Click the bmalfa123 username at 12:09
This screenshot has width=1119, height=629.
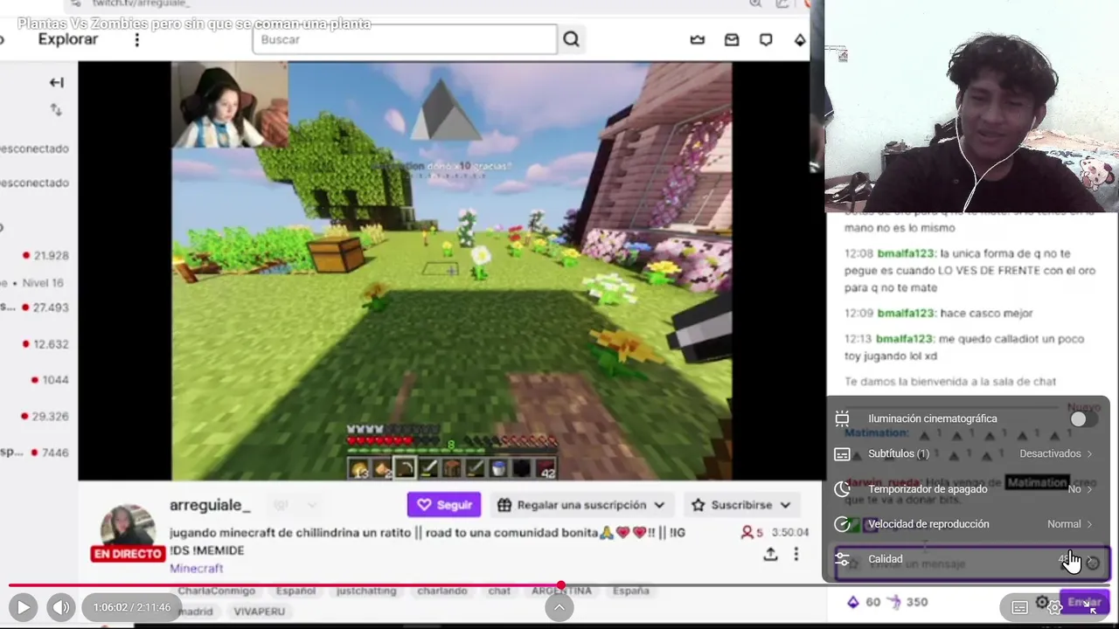tap(907, 313)
